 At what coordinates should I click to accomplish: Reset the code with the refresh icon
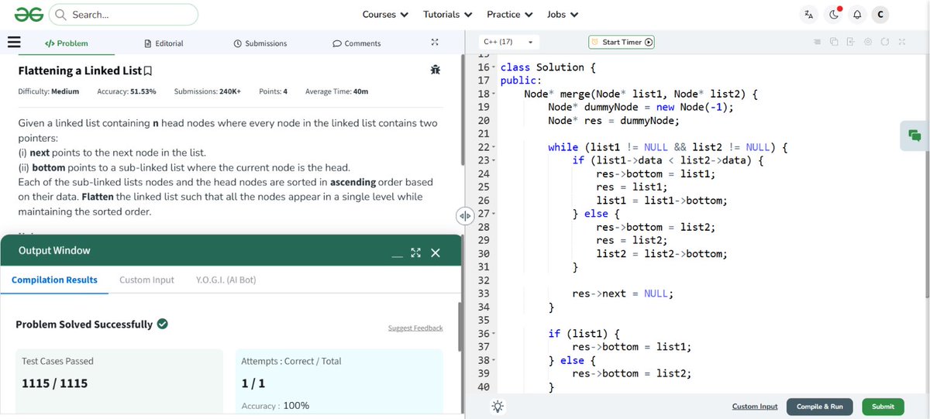[x=885, y=42]
